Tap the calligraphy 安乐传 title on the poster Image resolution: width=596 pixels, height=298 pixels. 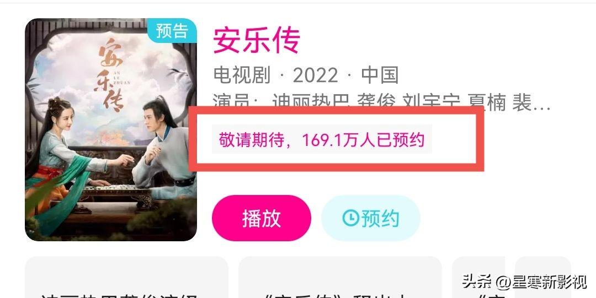pyautogui.click(x=111, y=74)
